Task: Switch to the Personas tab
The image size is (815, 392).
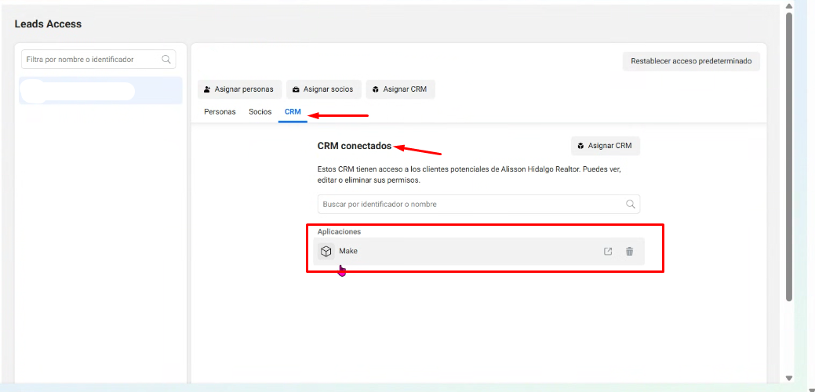Action: (x=220, y=111)
